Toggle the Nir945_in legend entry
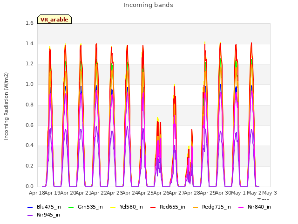This screenshot has height=224, width=298. [x=44, y=215]
